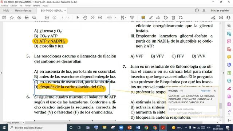Select the BIO-TARDE- REFOR... document tab
This screenshot has width=233, height=131.
point(52,11)
